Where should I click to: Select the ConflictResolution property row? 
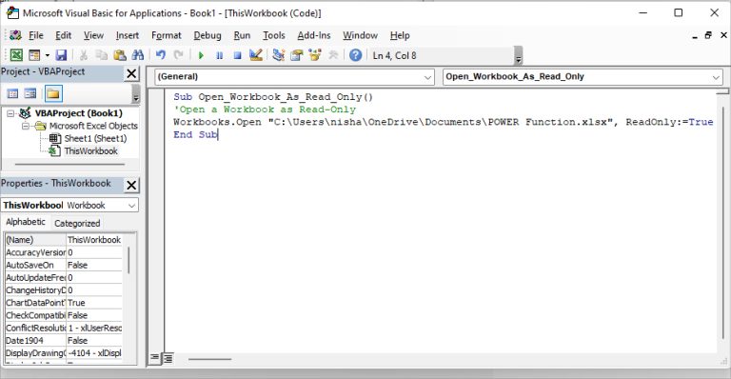(64, 328)
